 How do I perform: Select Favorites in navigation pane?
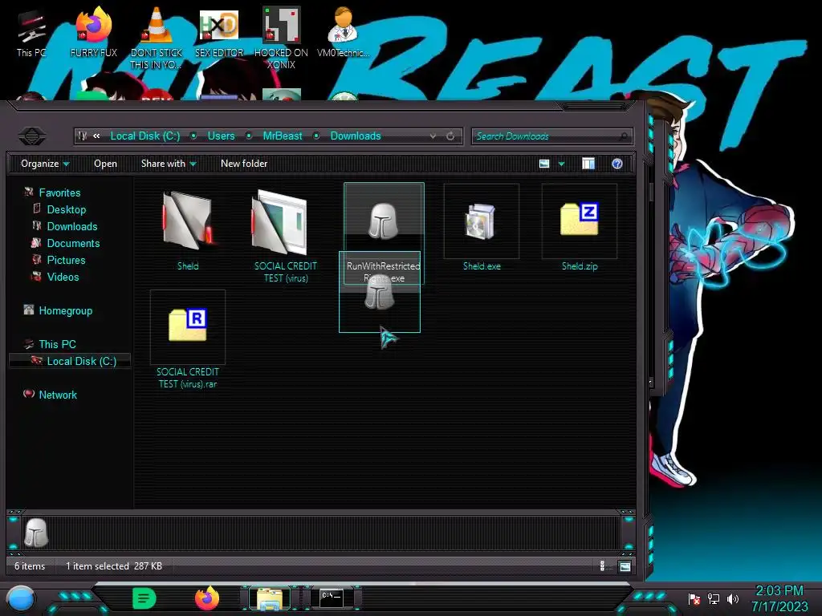point(59,192)
